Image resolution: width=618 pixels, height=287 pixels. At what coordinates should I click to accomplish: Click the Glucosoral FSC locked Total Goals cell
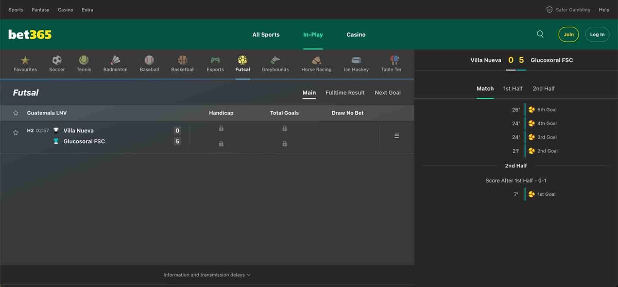(284, 144)
